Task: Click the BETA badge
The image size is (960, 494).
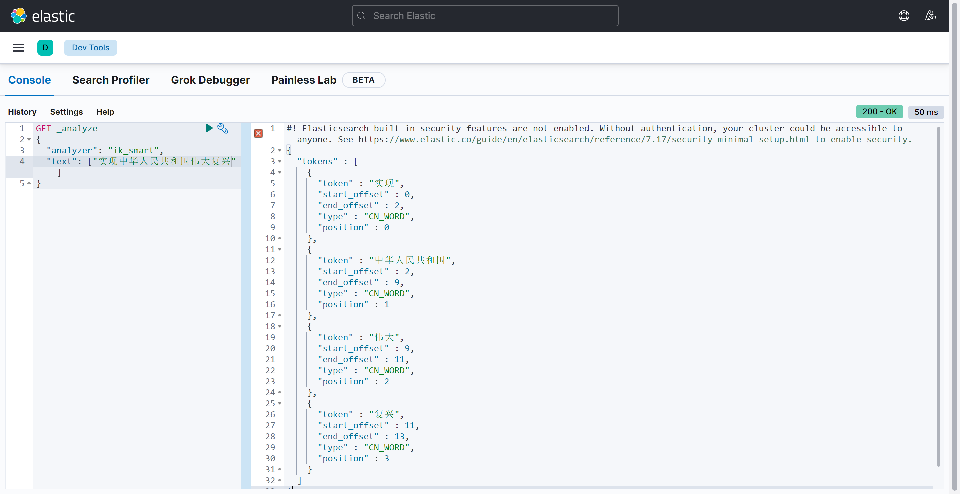Action: (x=363, y=80)
